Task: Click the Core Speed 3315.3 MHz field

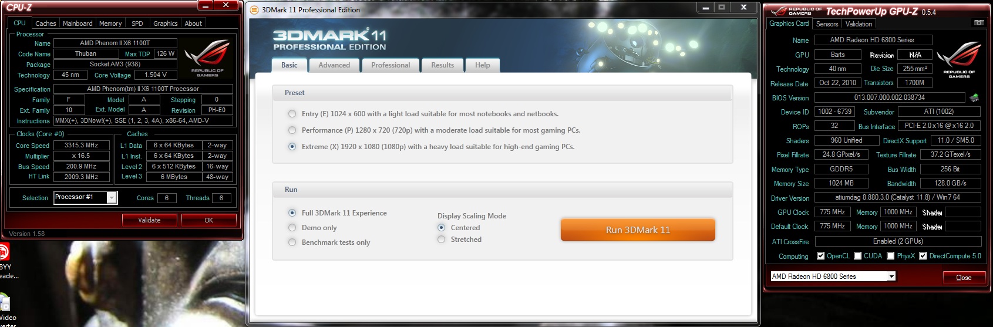Action: coord(82,145)
